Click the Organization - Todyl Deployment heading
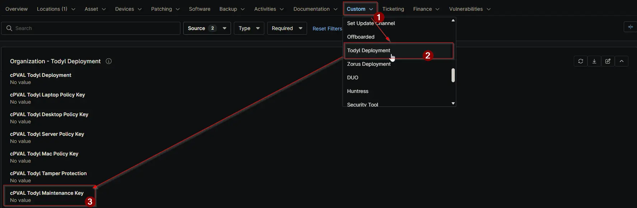The image size is (637, 208). (55, 61)
